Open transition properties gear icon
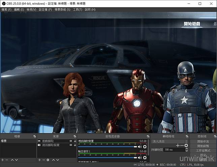The width and height of the screenshot is (217, 167). (x=186, y=145)
